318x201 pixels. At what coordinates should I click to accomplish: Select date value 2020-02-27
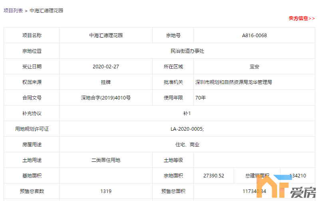pyautogui.click(x=106, y=67)
